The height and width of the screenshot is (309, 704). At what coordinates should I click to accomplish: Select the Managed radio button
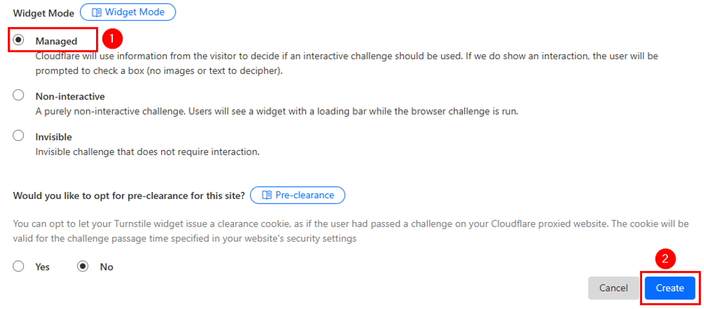pos(19,41)
